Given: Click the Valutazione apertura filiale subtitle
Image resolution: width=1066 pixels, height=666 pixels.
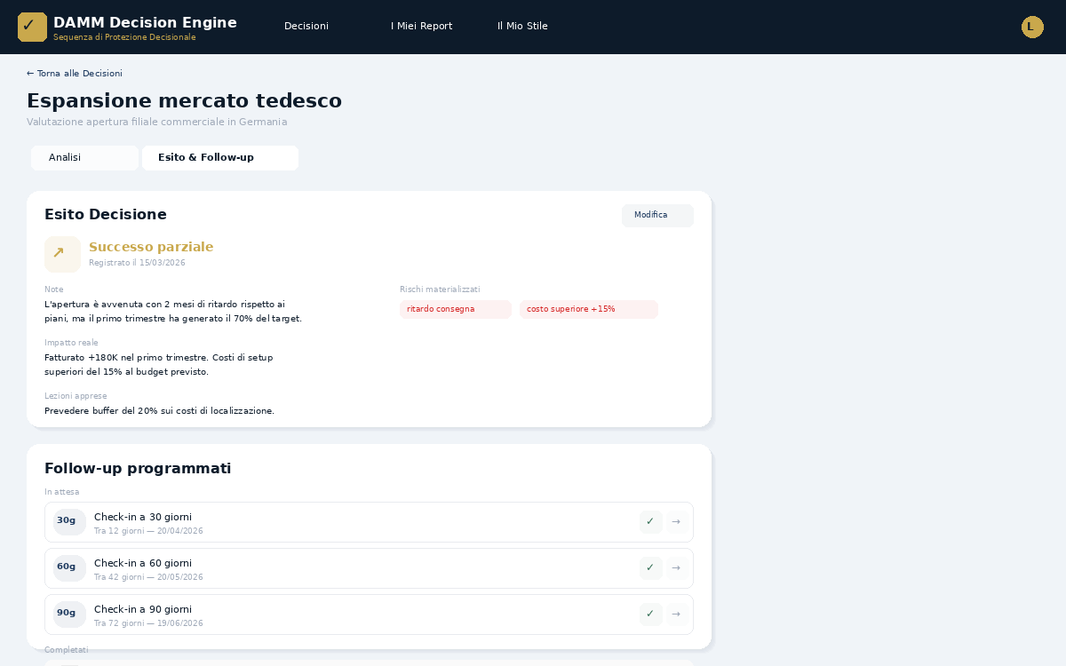Looking at the screenshot, I should point(157,123).
